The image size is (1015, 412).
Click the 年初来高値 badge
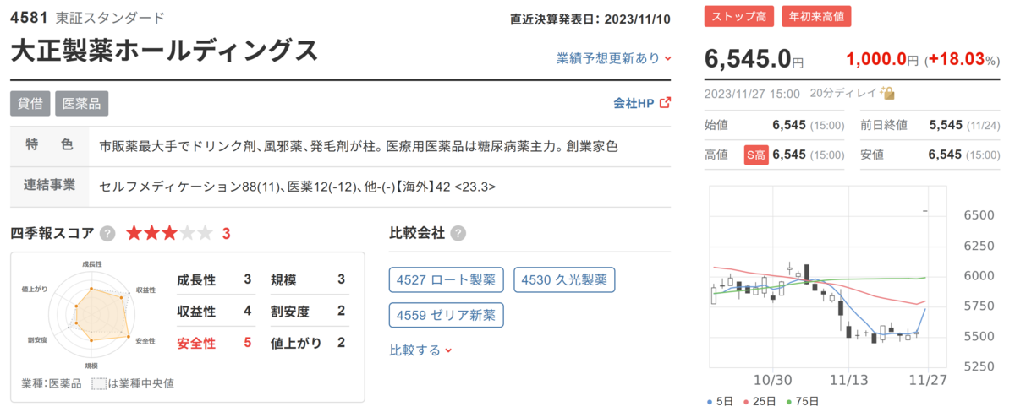pos(816,16)
